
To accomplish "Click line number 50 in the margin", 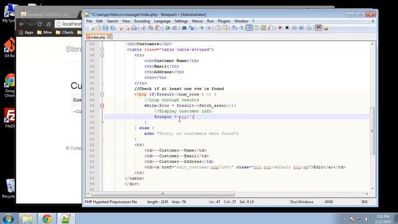I will tap(92, 134).
